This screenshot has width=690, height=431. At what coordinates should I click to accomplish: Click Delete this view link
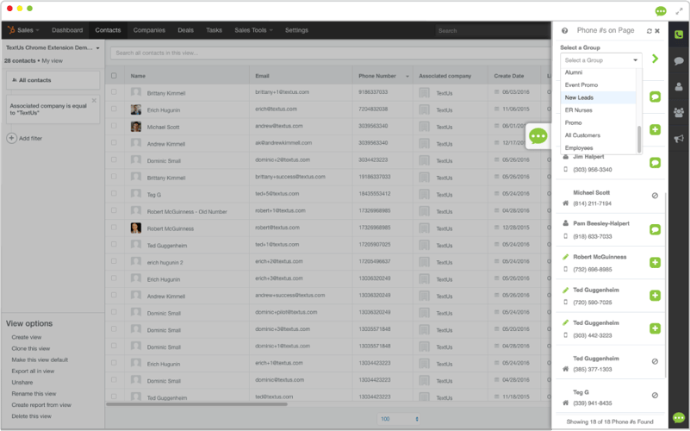pyautogui.click(x=31, y=416)
